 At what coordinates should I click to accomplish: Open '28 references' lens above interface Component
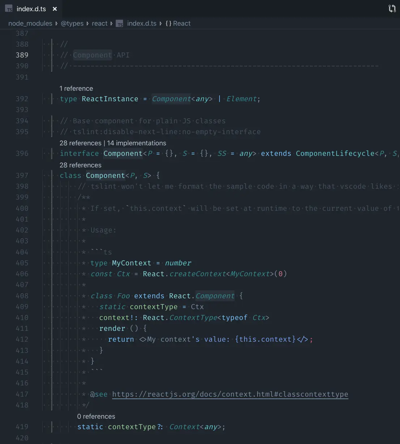click(80, 143)
